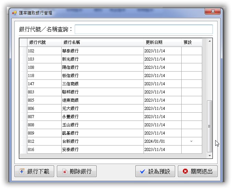Viewport: 232px width, 189px height.
Task: Click the 關閉退出 close and exit button
Action: [x=197, y=171]
